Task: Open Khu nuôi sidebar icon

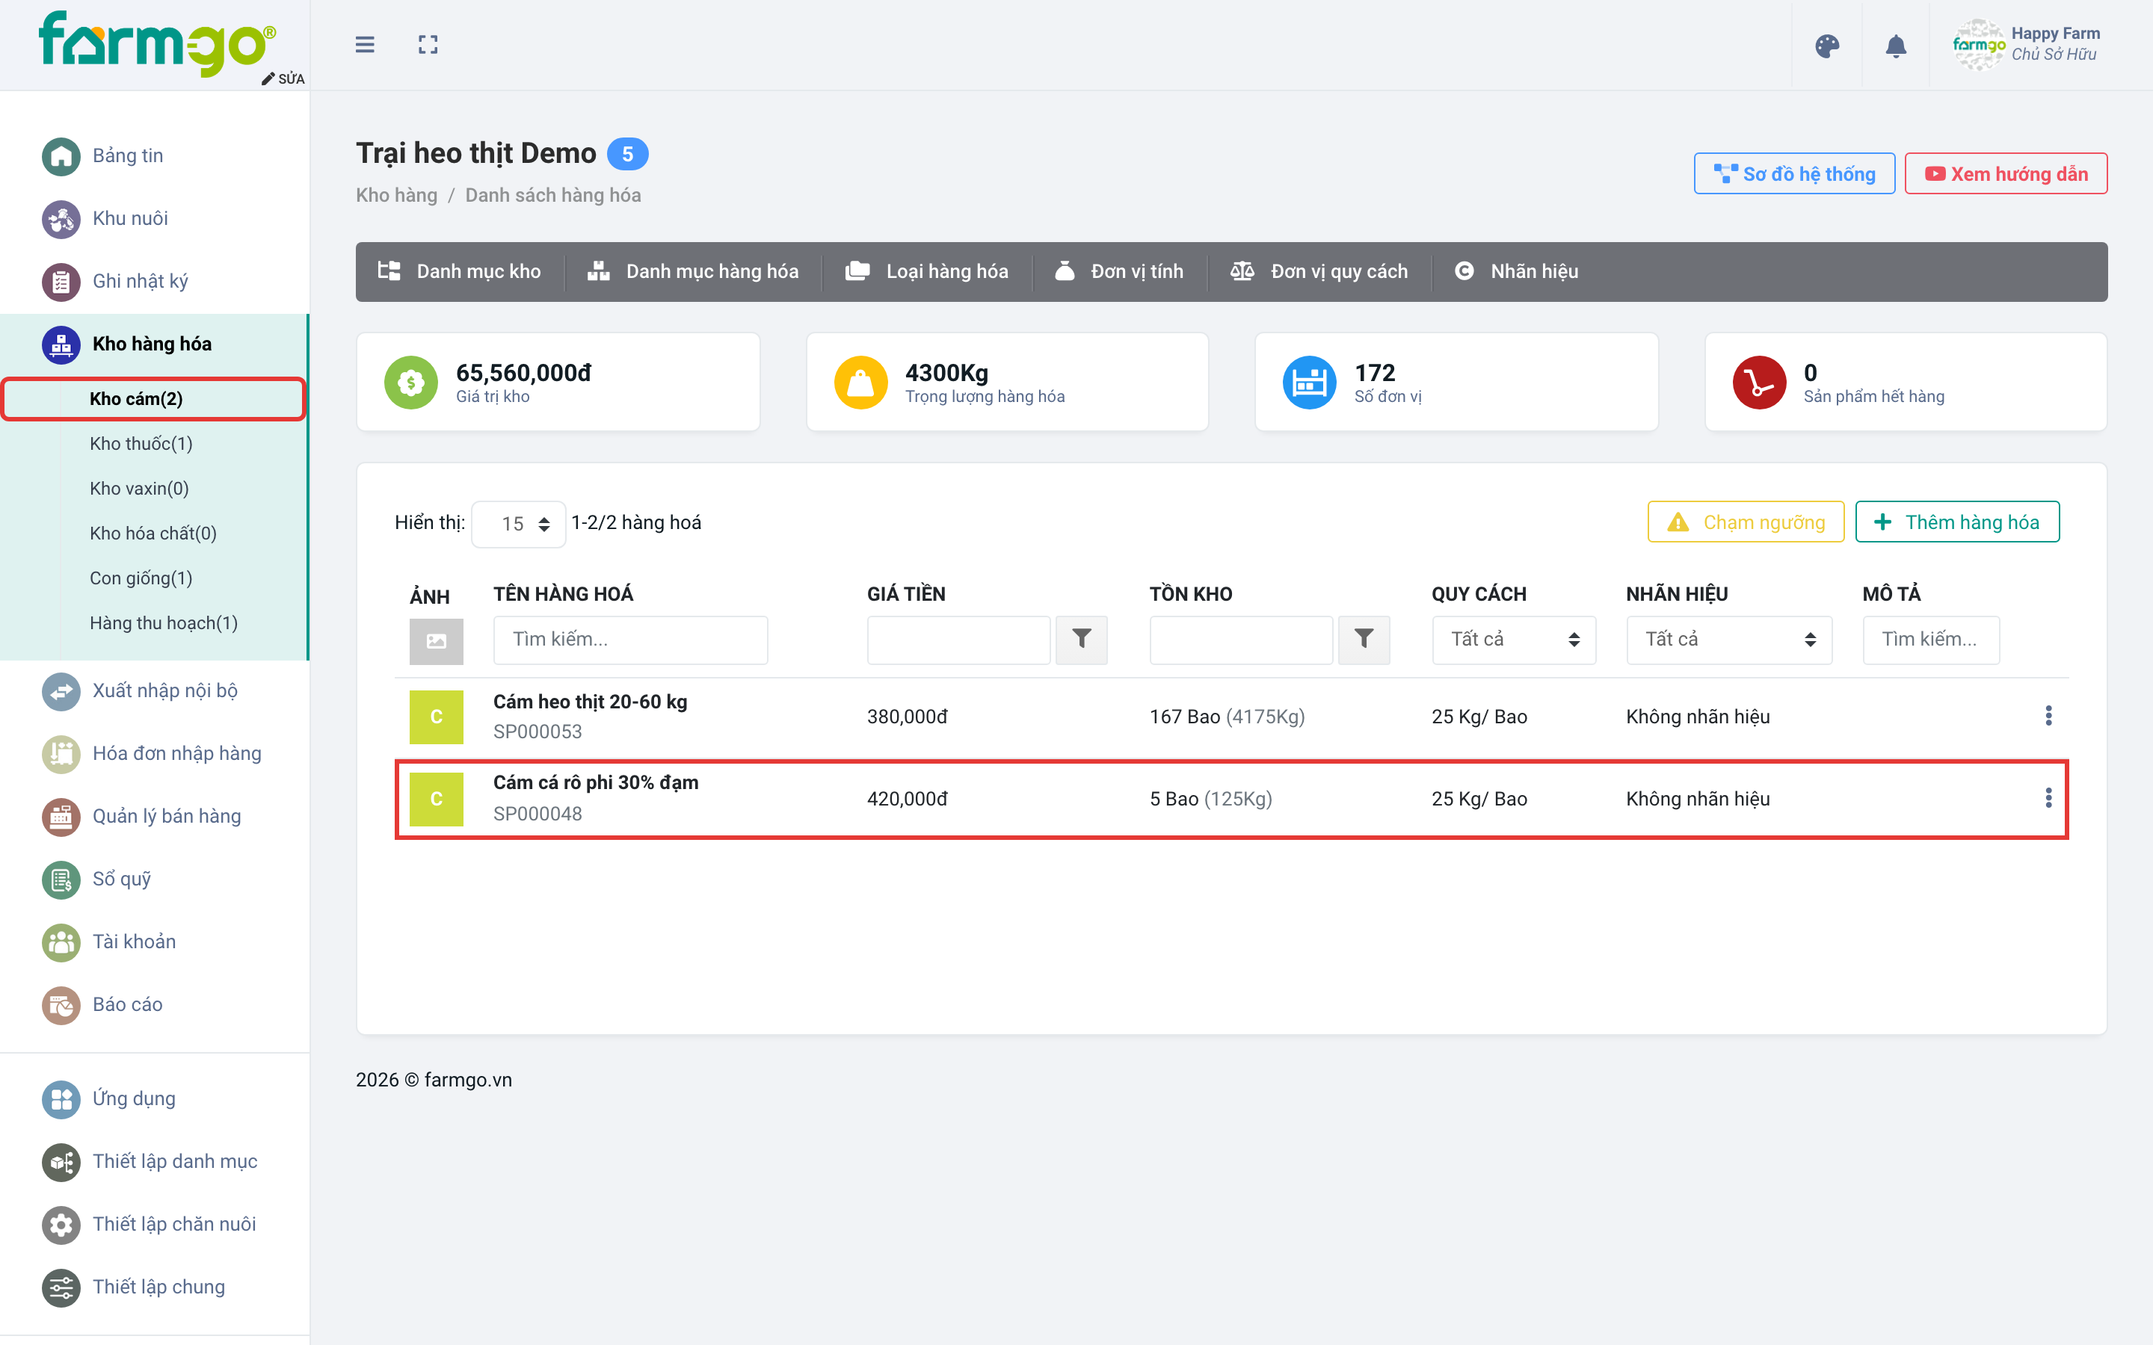Action: pos(61,219)
